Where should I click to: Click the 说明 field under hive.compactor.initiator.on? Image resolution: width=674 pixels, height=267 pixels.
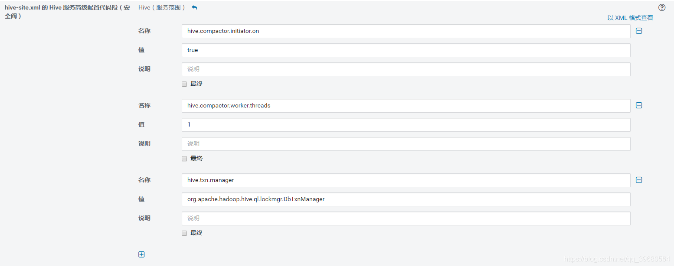tap(406, 69)
